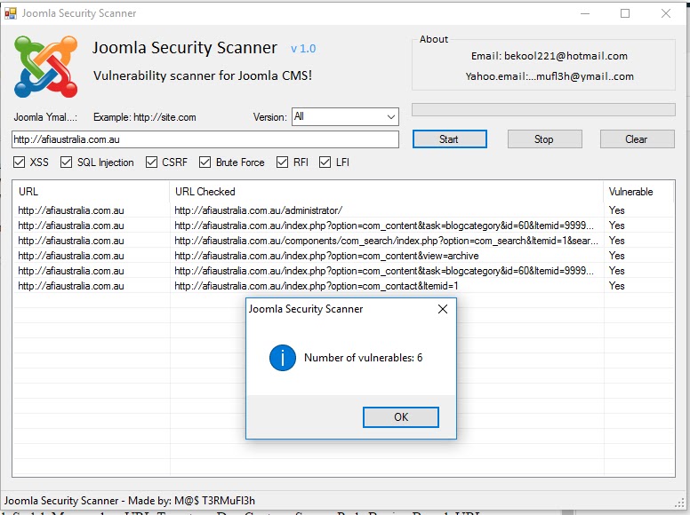Click the Joomla logo image
Screen dimensions: 690x515
[x=45, y=67]
